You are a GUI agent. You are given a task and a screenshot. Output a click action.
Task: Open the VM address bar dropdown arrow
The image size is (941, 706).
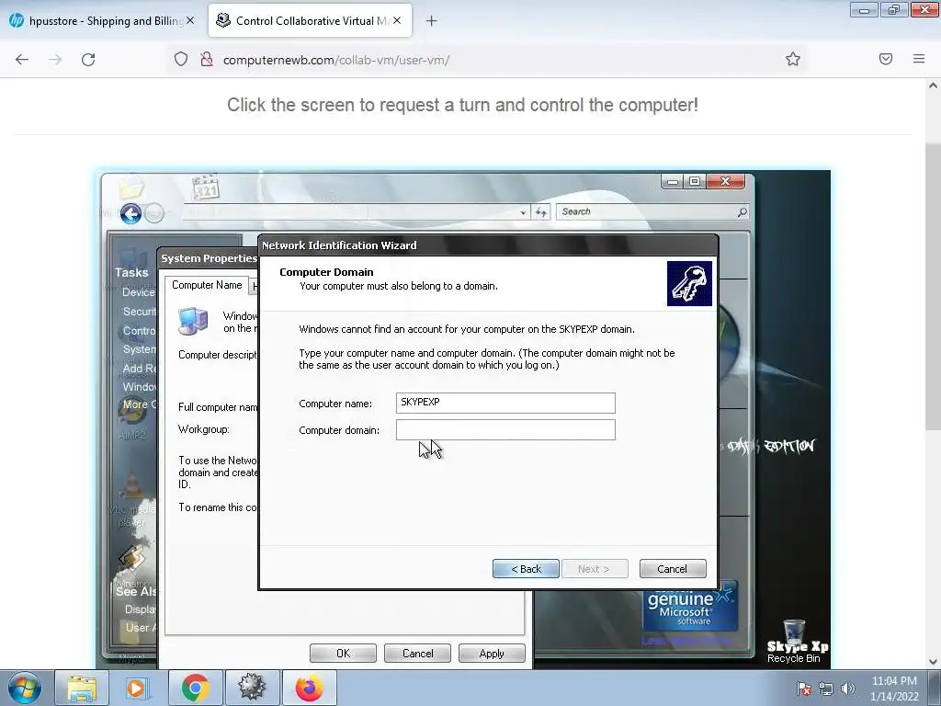523,212
